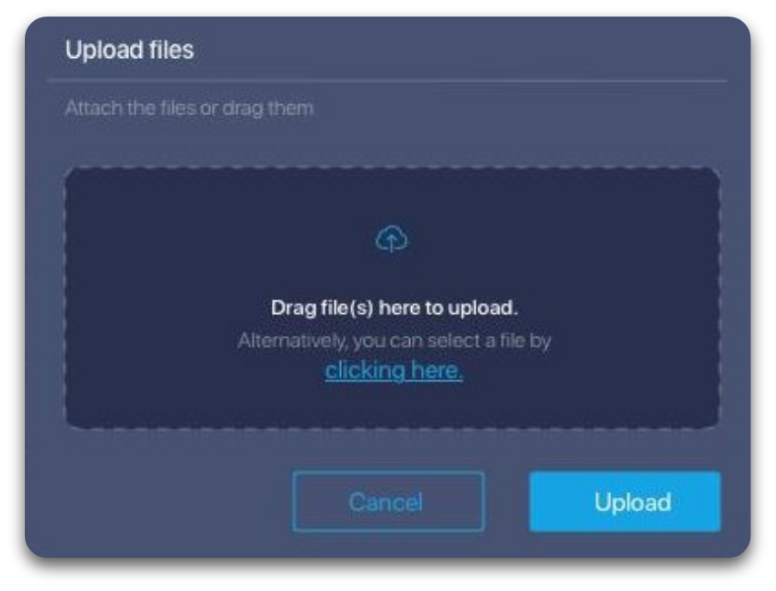Confirm with the blue Upload button
776x591 pixels.
coord(625,502)
